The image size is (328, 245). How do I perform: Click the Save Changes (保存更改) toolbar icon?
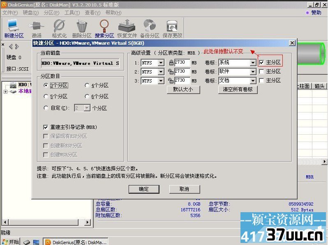(x=172, y=28)
